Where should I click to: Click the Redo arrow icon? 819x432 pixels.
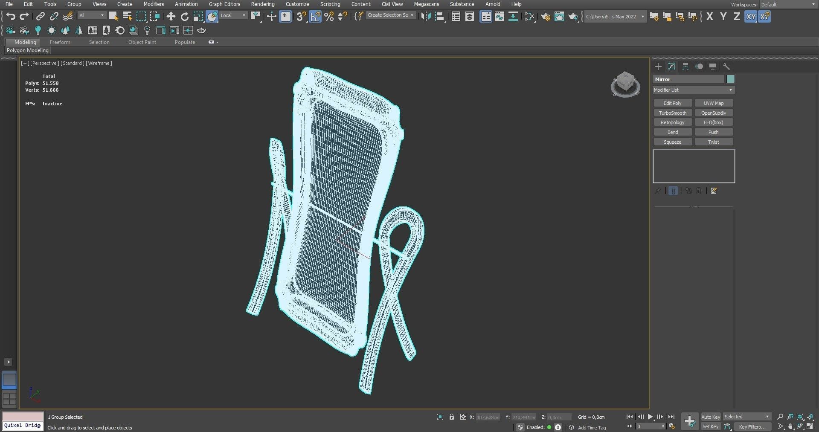[x=24, y=17]
